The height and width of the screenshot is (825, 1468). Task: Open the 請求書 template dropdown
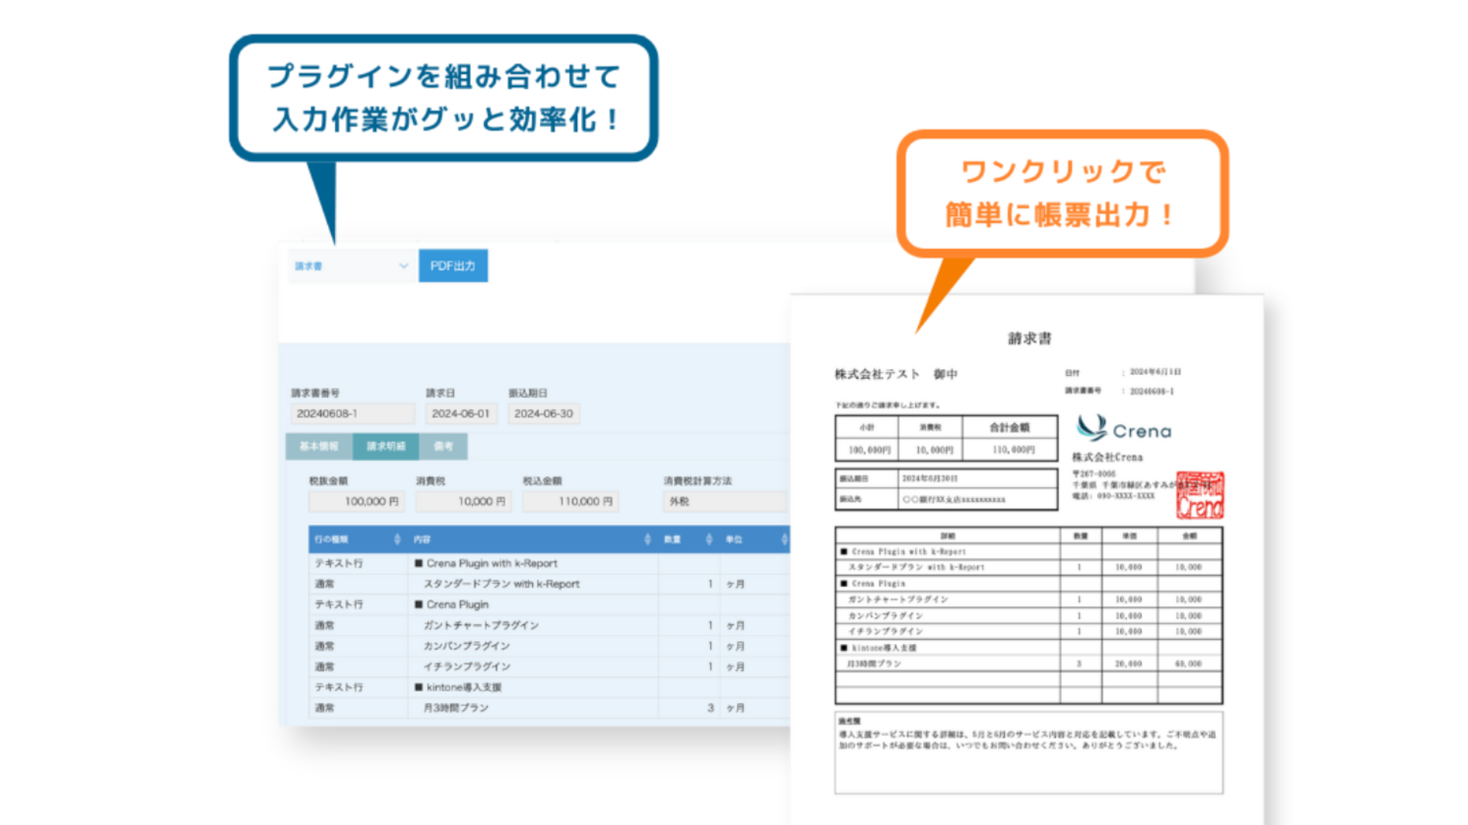[x=352, y=266]
